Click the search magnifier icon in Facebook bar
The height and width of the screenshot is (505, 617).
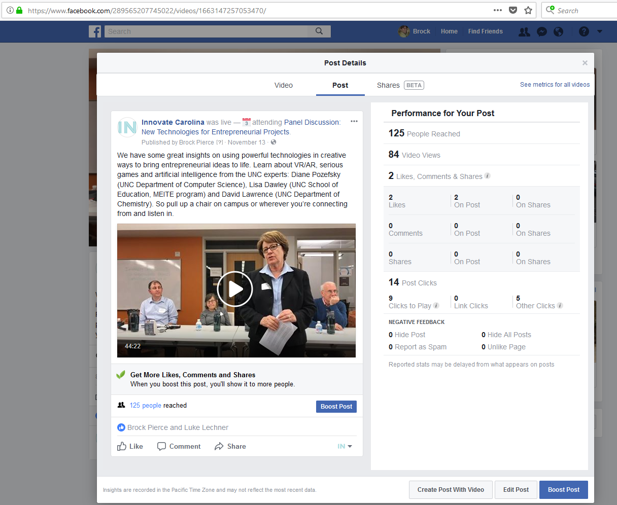tap(319, 31)
